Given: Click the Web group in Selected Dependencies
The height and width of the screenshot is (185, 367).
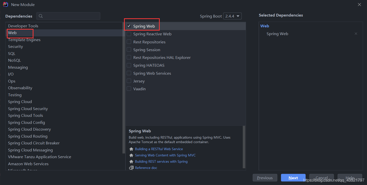Looking at the screenshot, I should 265,26.
